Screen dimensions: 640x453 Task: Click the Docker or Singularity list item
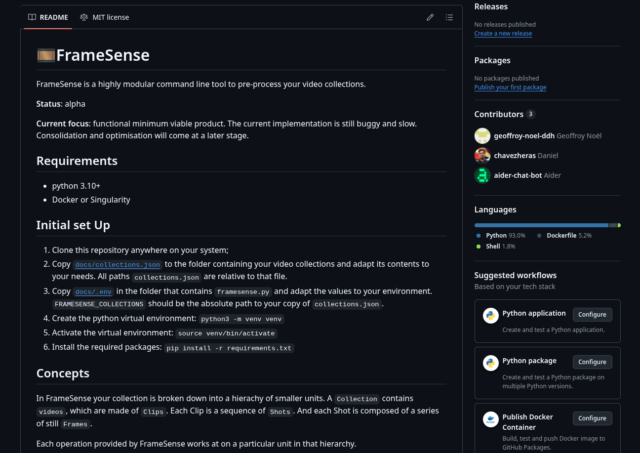(91, 200)
